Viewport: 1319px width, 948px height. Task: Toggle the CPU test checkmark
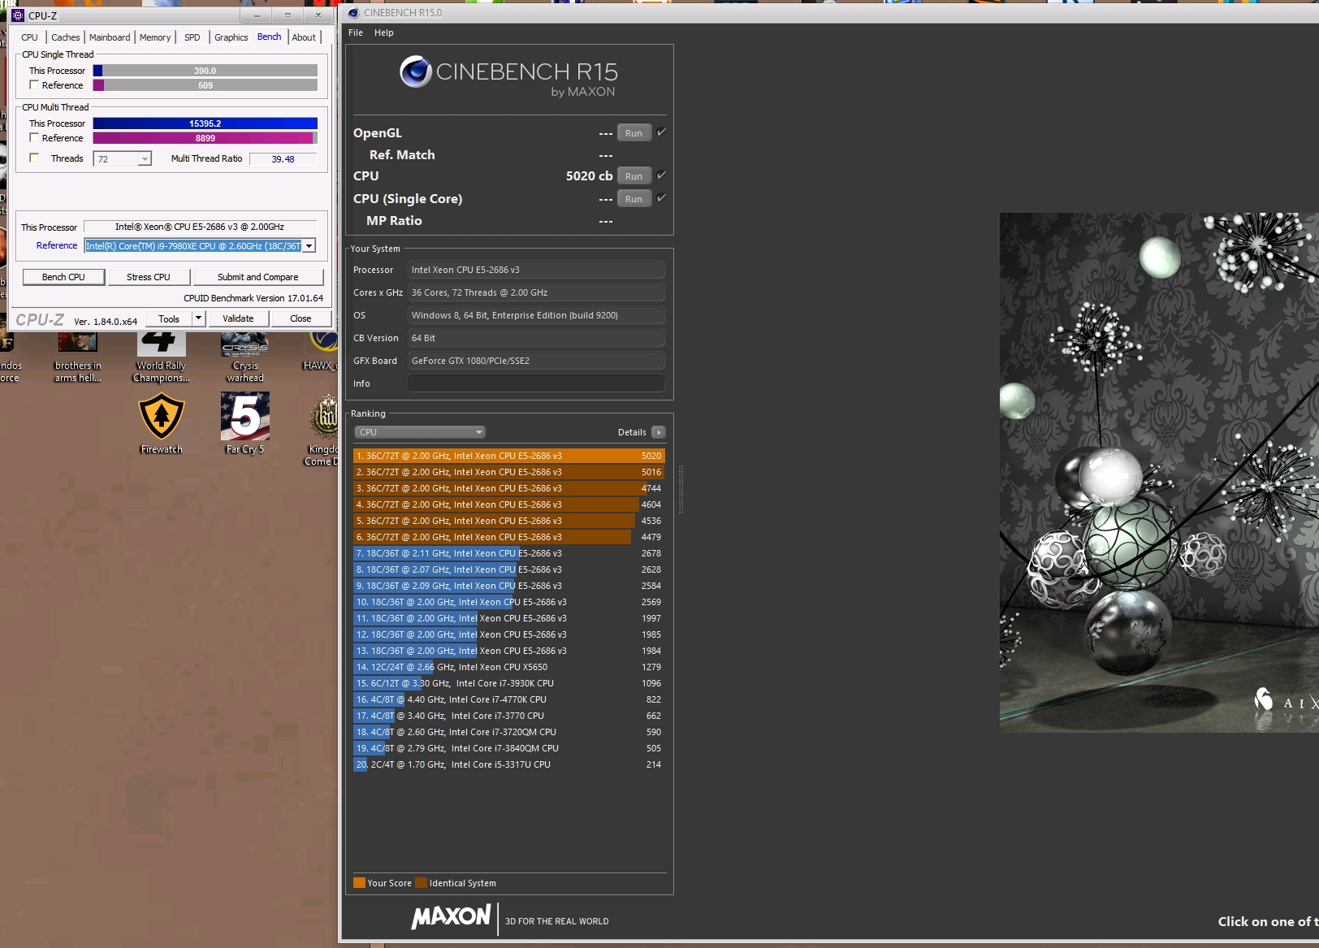pos(661,175)
